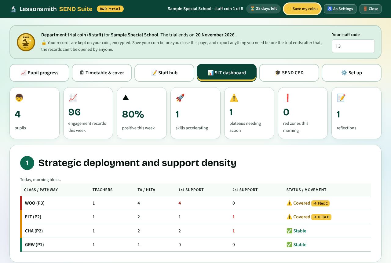The image size is (391, 263).
Task: Click the warning icon in WOO (P3) row
Action: pos(289,203)
